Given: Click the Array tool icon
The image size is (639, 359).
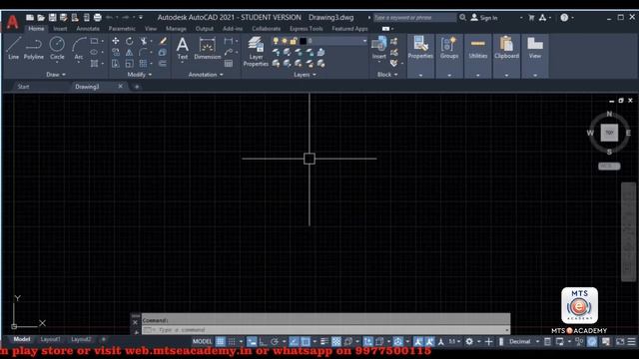Looking at the screenshot, I should pos(143,64).
